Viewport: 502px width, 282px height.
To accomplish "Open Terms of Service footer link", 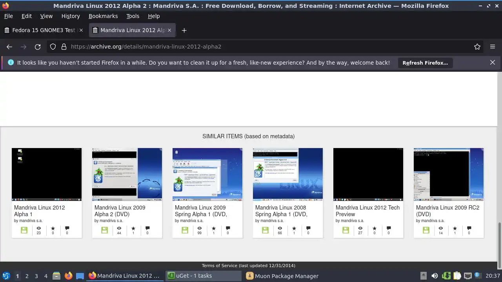I will coord(249,266).
